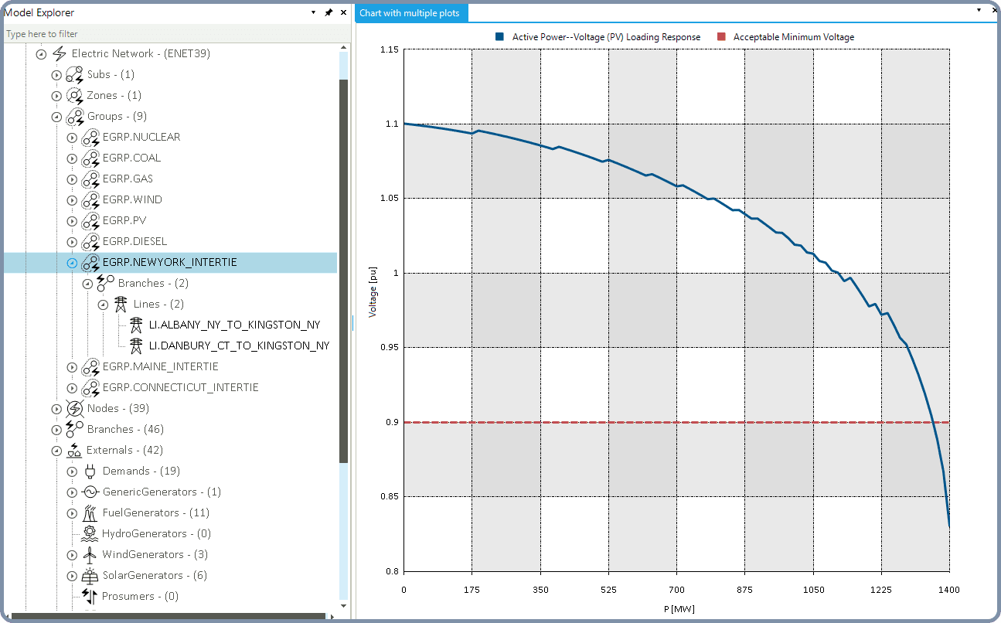
Task: Select the 'Chart with multiple plots' tab
Action: point(410,13)
